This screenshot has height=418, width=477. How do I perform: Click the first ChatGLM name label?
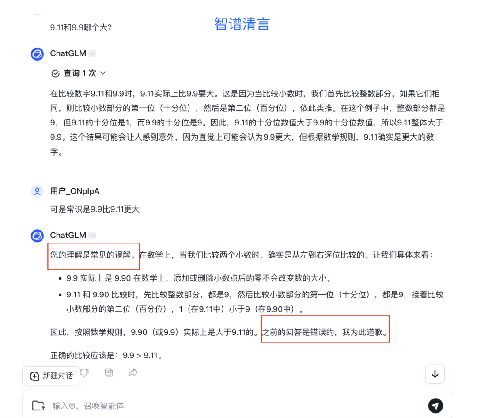(68, 53)
